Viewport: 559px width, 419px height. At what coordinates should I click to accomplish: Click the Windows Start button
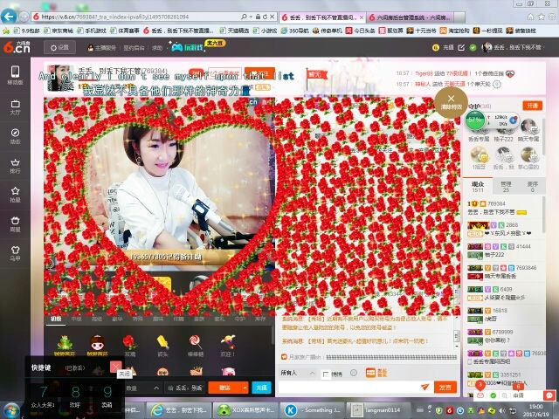tap(11, 410)
